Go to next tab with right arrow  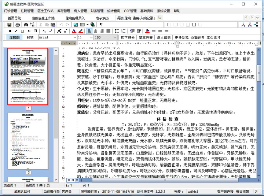(x=252, y=18)
